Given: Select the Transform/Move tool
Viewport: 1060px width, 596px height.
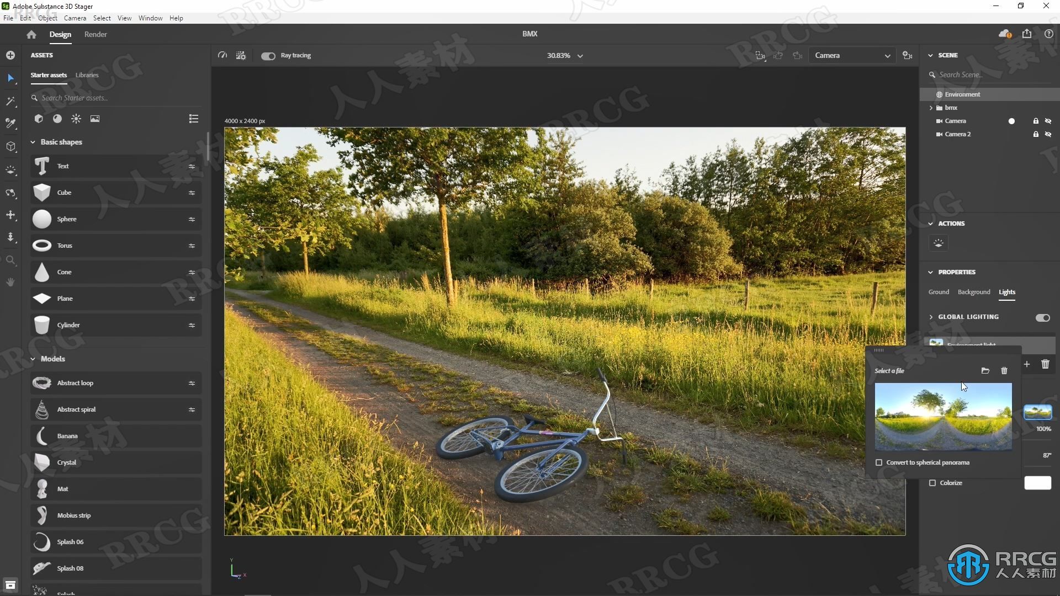Looking at the screenshot, I should pyautogui.click(x=10, y=215).
